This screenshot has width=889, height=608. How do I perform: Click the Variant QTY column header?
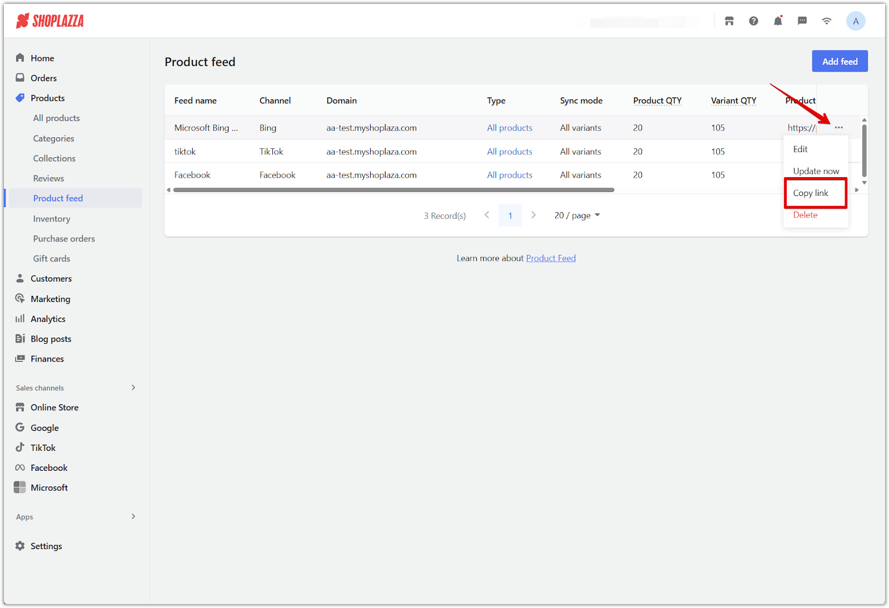(x=733, y=101)
